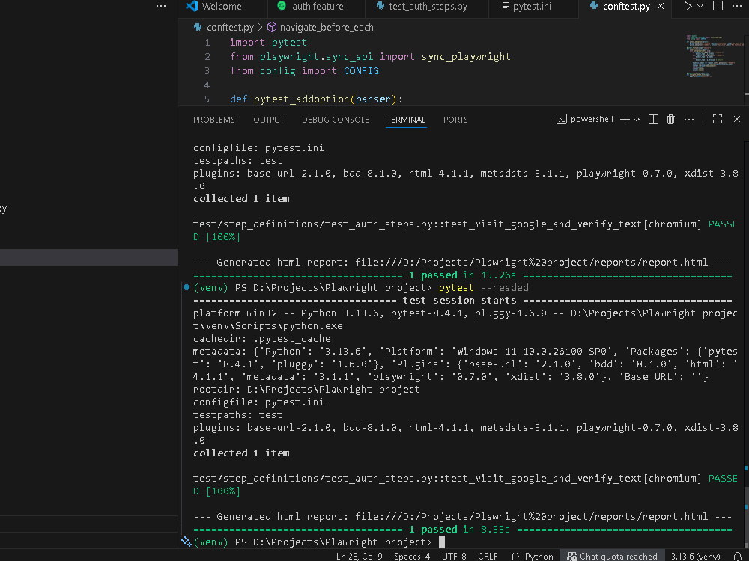
Task: Click the 'from config import CONFIG' line
Action: pyautogui.click(x=304, y=70)
